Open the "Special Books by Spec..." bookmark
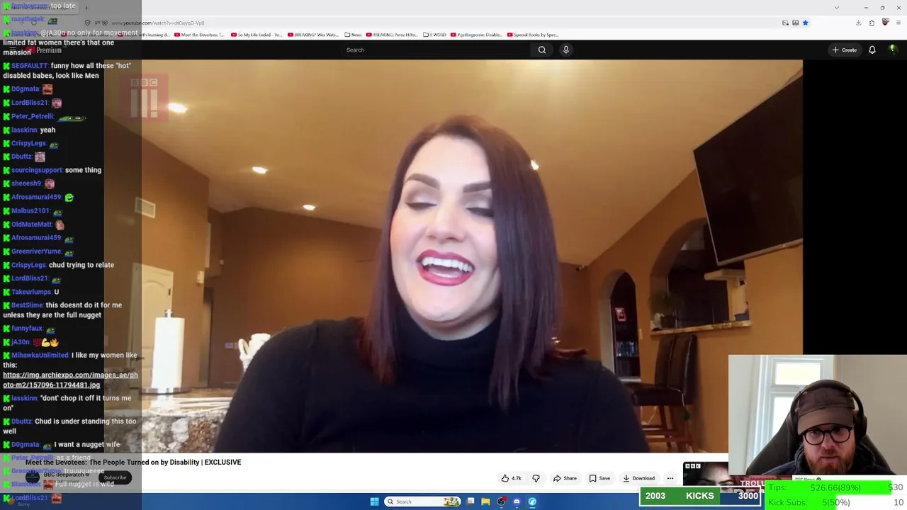Image resolution: width=907 pixels, height=510 pixels. [533, 35]
